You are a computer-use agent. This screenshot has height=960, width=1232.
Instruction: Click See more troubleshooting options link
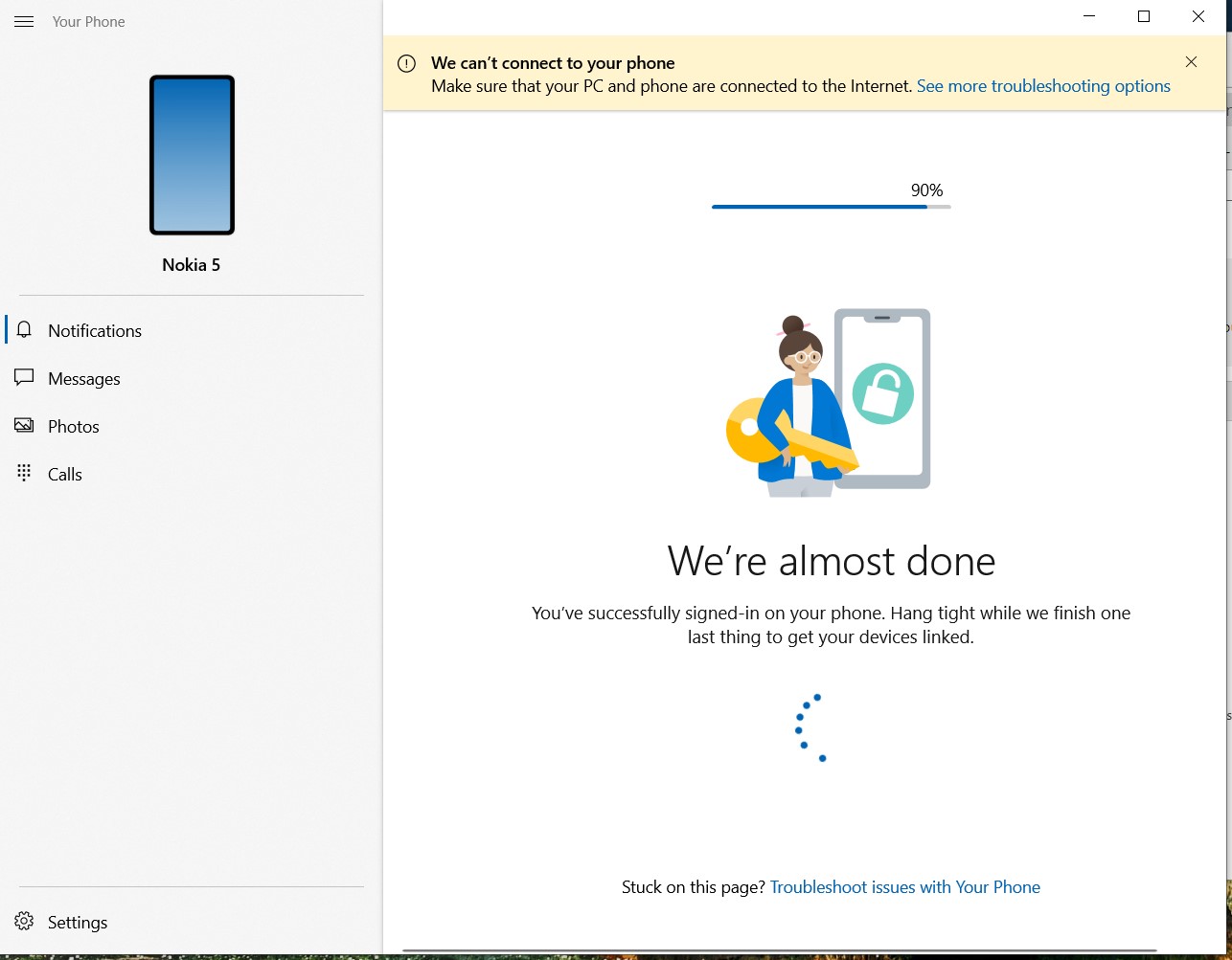coord(1043,86)
